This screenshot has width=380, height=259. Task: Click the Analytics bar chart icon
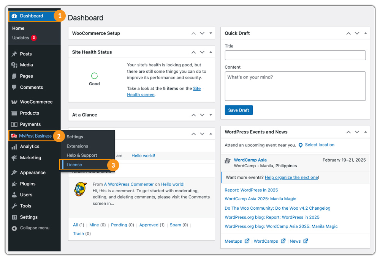pos(14,146)
